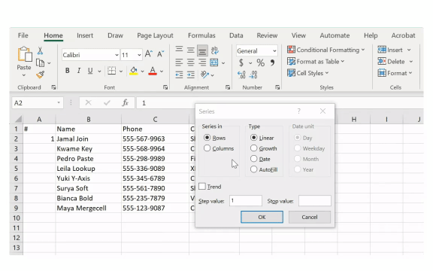Open the Insert cells dropdown
The image size is (433, 271).
point(409,50)
